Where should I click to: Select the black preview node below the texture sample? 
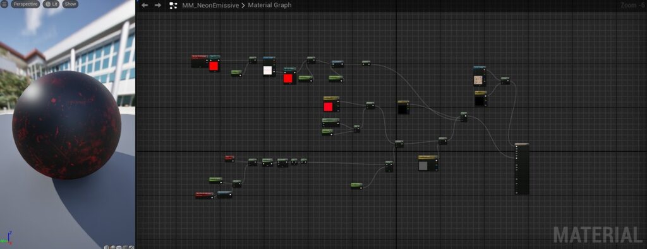click(480, 99)
